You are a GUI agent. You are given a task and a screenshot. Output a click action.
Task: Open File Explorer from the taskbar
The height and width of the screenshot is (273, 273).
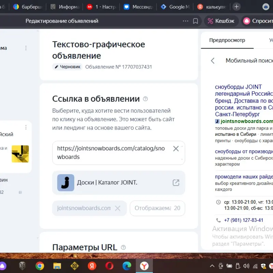tap(57, 266)
